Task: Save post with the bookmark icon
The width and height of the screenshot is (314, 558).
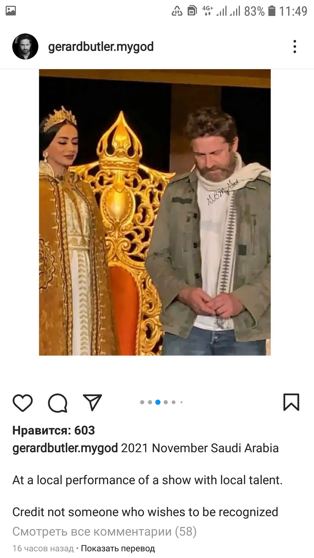Action: point(291,402)
